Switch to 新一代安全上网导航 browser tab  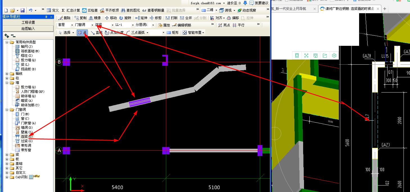click(292, 9)
